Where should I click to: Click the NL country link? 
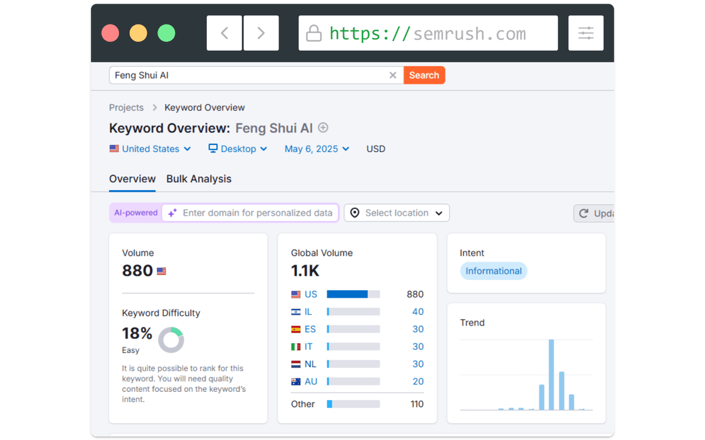(x=310, y=364)
